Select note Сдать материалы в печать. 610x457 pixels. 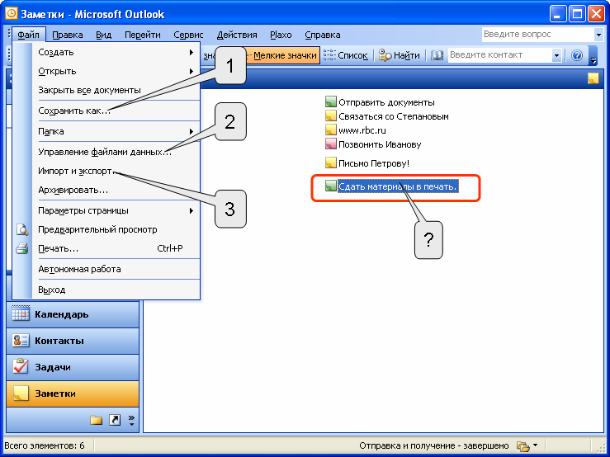[398, 186]
